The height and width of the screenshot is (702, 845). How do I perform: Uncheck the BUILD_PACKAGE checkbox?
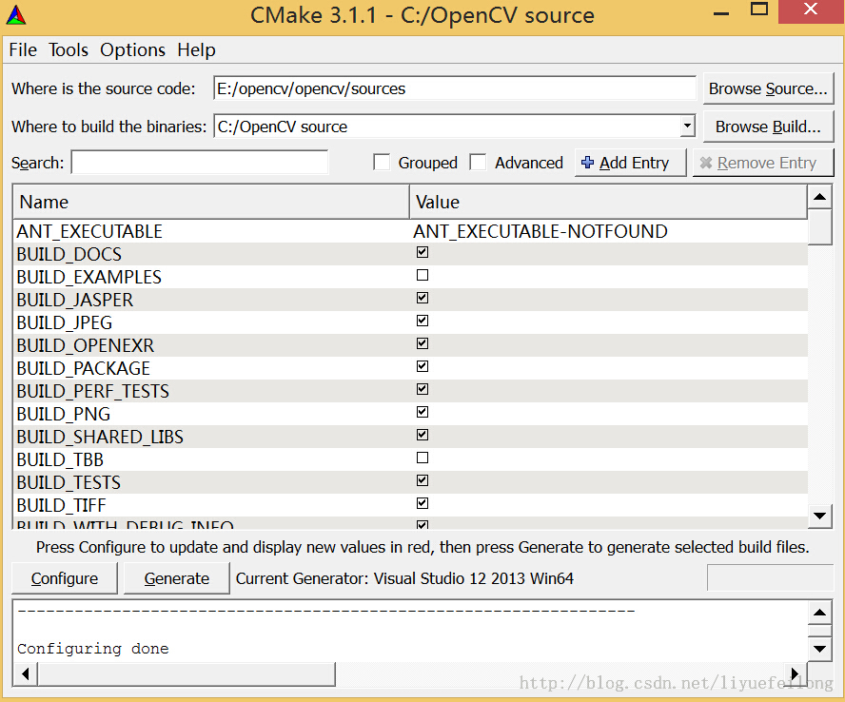point(422,366)
